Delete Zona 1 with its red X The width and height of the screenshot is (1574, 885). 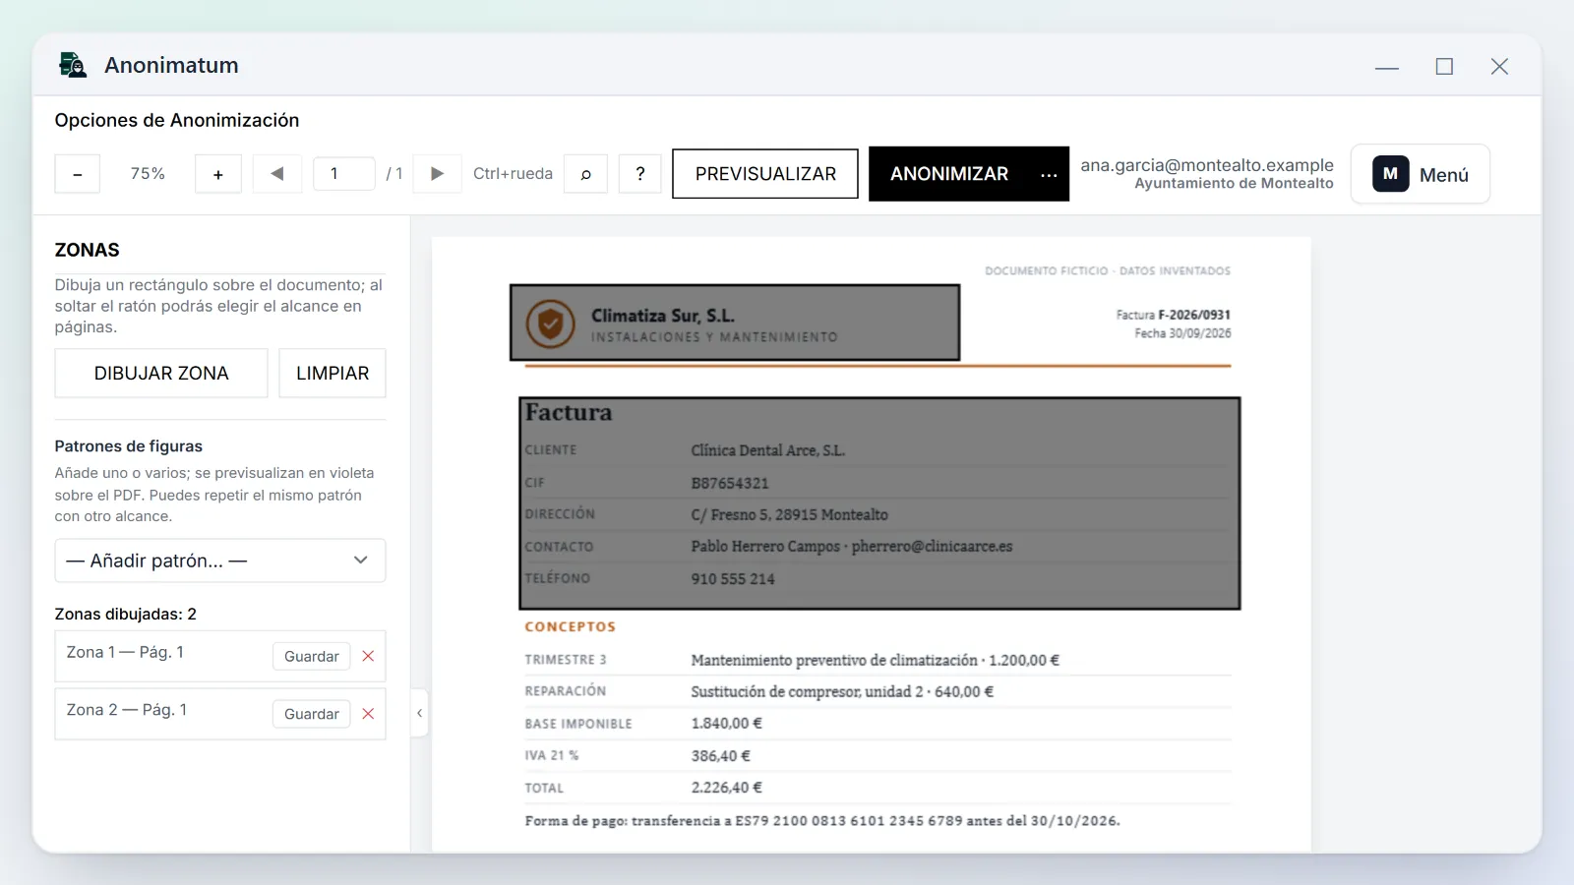[x=368, y=656]
